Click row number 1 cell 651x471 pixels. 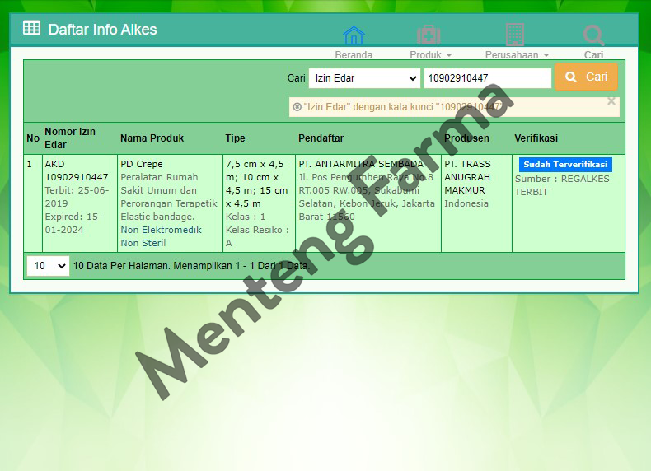pos(33,203)
